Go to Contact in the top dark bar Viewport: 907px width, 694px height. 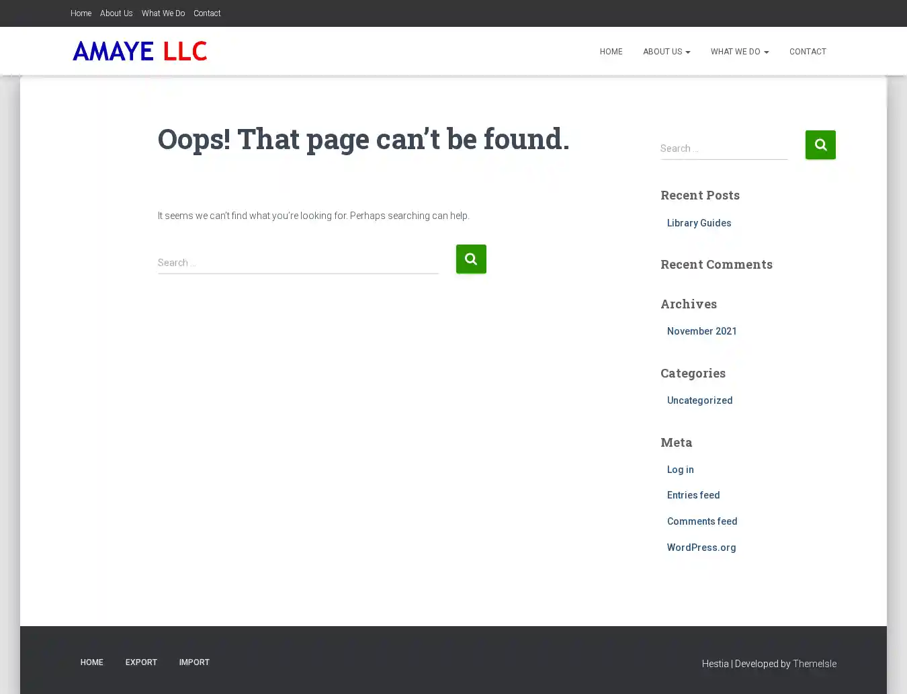click(207, 13)
